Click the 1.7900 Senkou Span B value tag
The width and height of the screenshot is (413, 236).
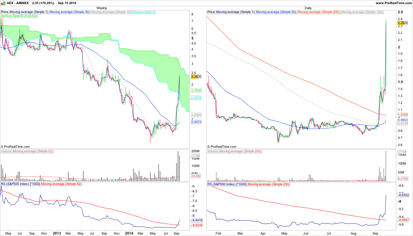point(196,90)
